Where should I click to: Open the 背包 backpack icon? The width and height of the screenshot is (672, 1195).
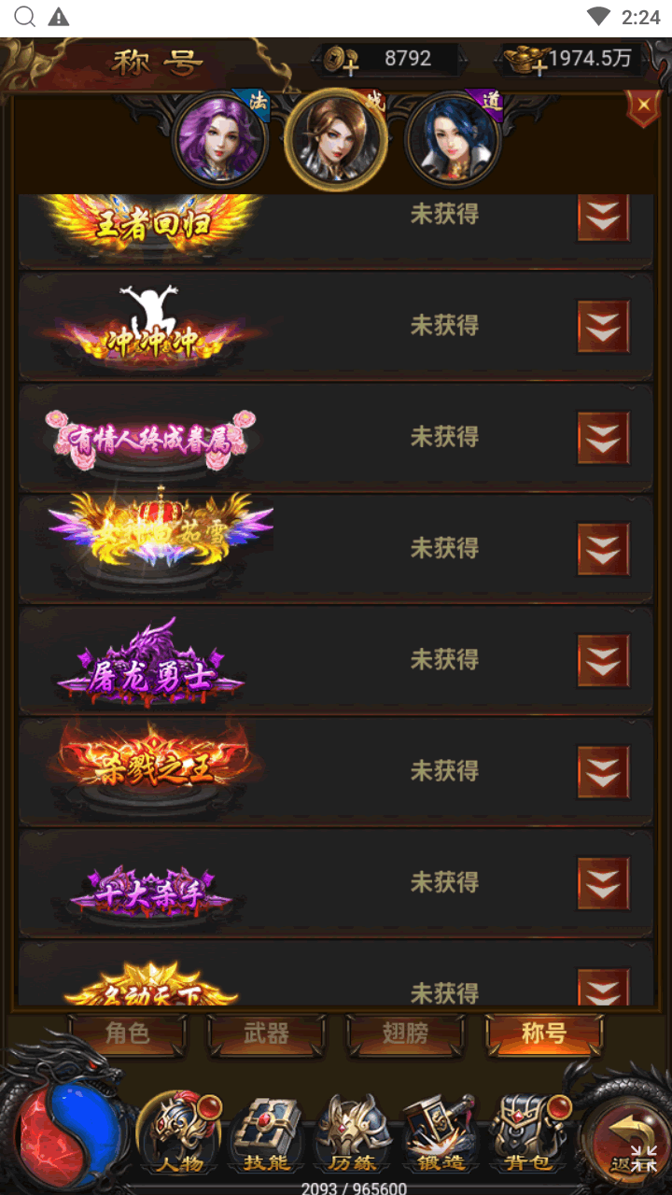pyautogui.click(x=525, y=1133)
